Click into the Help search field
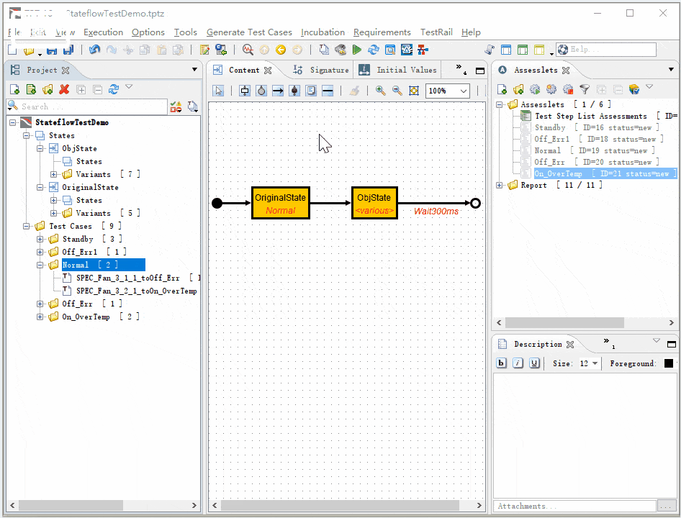 (x=606, y=50)
